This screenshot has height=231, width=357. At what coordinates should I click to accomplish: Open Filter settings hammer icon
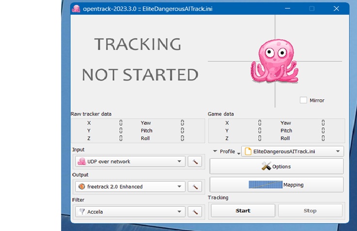tap(195, 212)
